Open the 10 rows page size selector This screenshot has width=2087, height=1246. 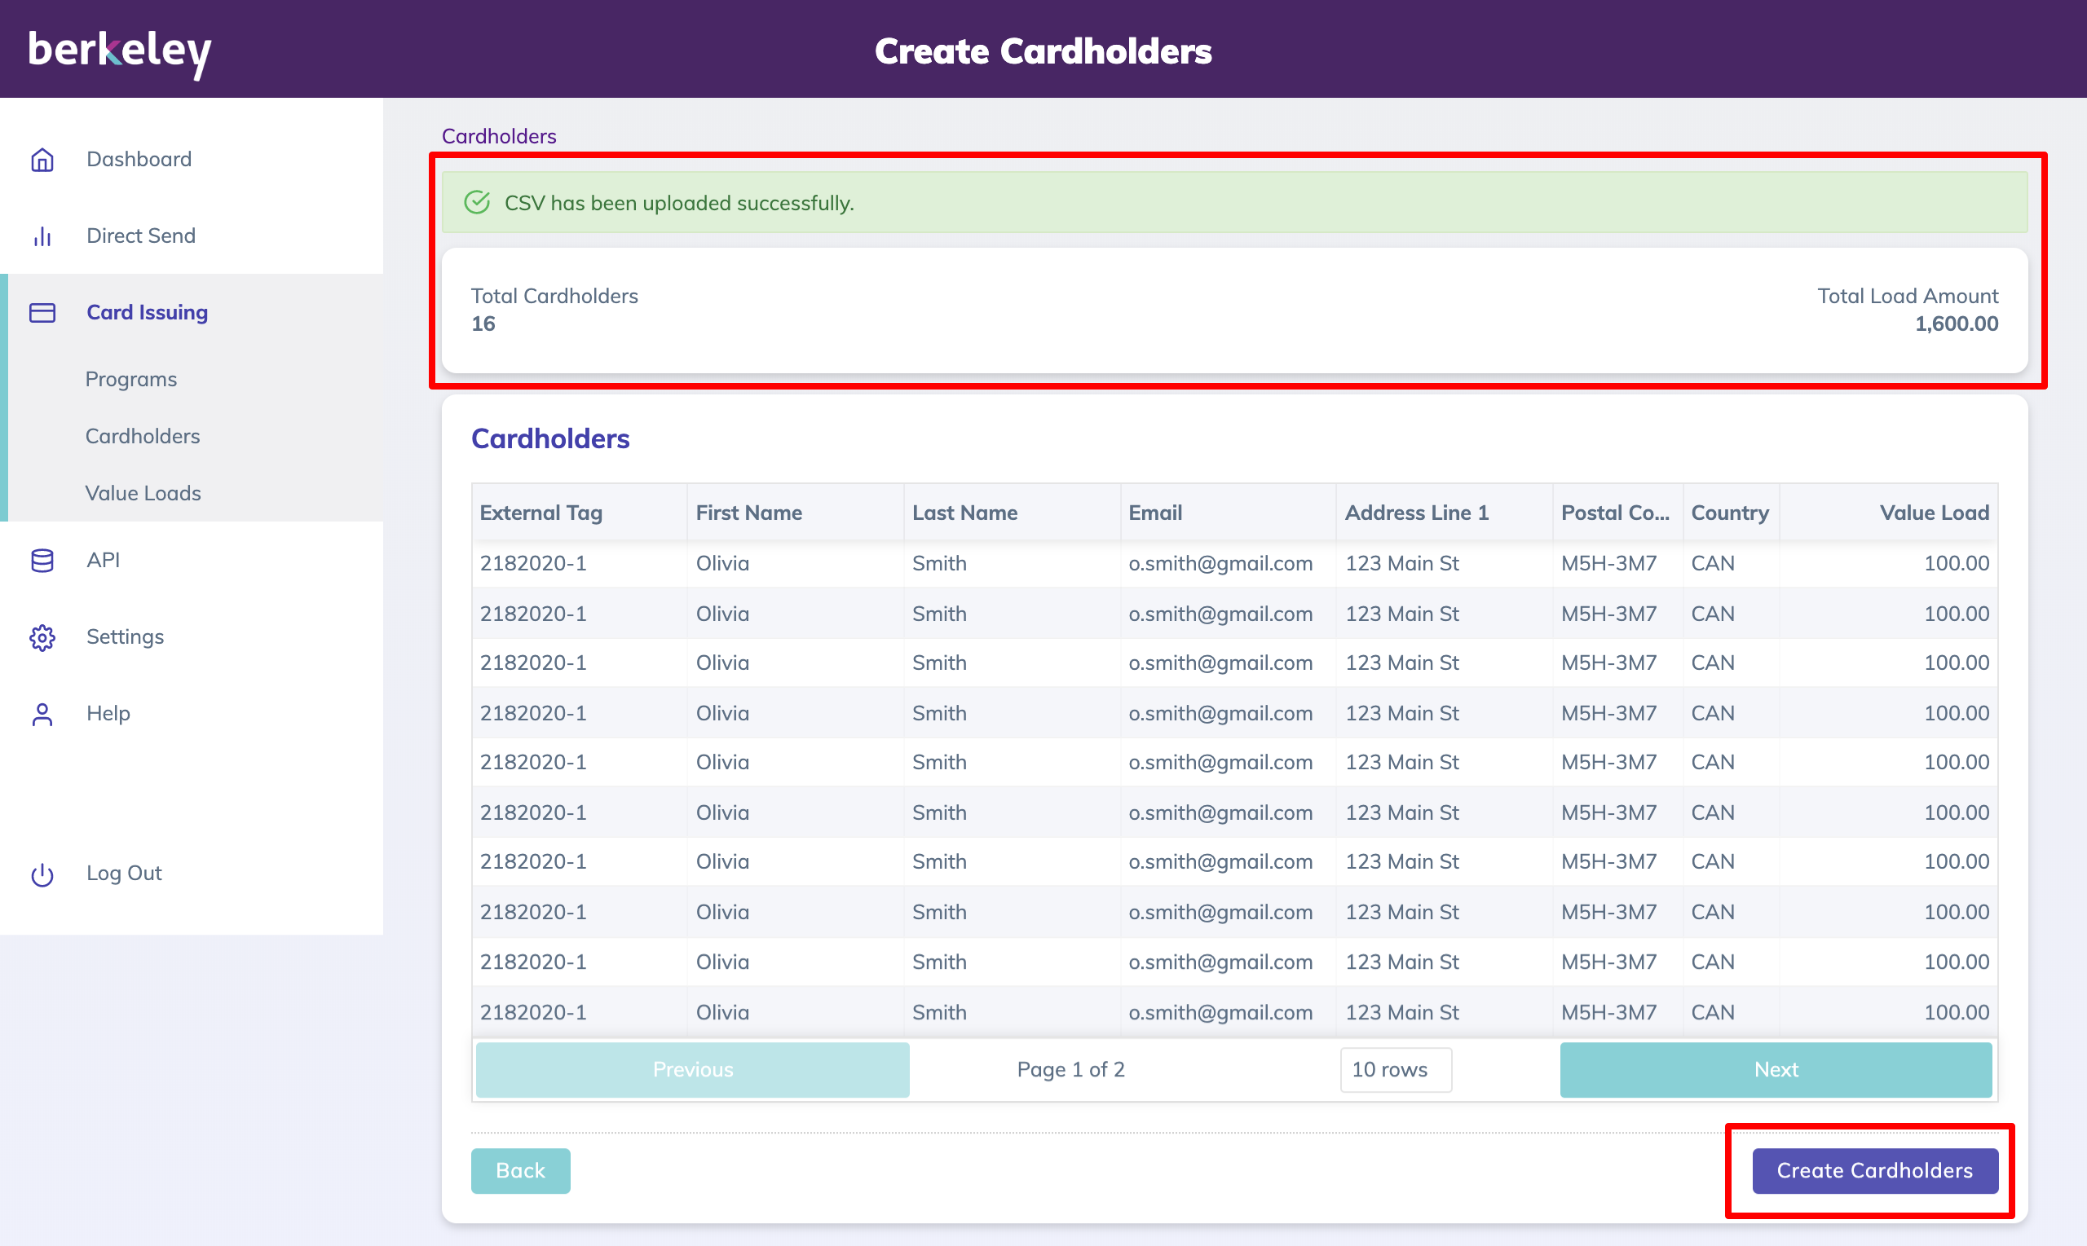[1395, 1069]
